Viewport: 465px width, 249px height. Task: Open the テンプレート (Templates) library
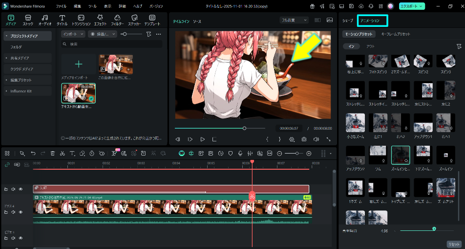pyautogui.click(x=152, y=20)
